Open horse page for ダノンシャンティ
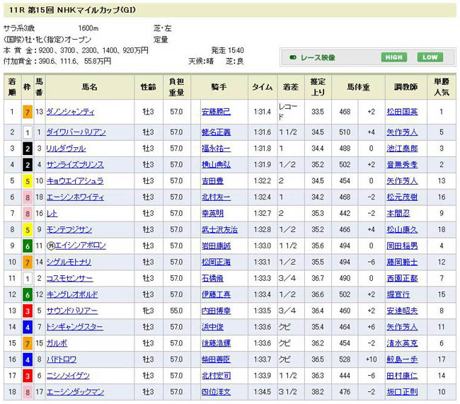The image size is (460, 404). click(x=70, y=112)
